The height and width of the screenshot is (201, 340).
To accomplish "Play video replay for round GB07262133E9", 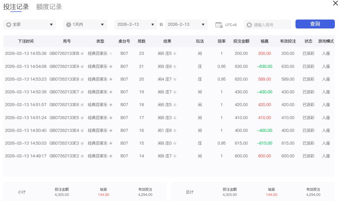I will coord(111,66).
